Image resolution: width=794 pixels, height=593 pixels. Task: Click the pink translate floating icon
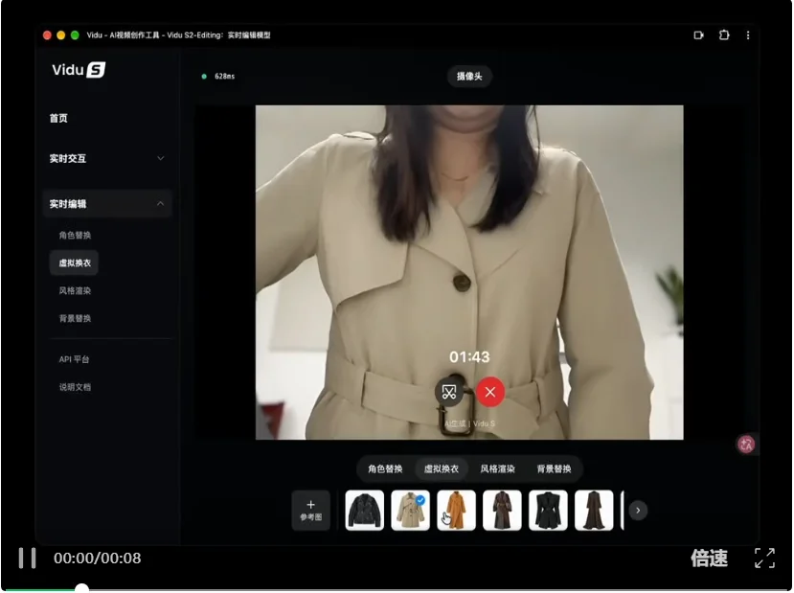pos(746,445)
